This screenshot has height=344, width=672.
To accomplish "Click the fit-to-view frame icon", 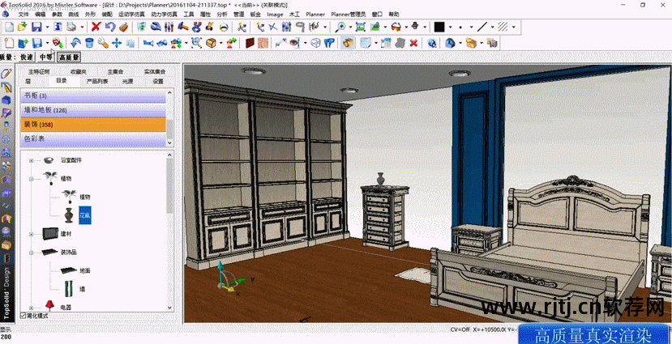I will coord(361,27).
